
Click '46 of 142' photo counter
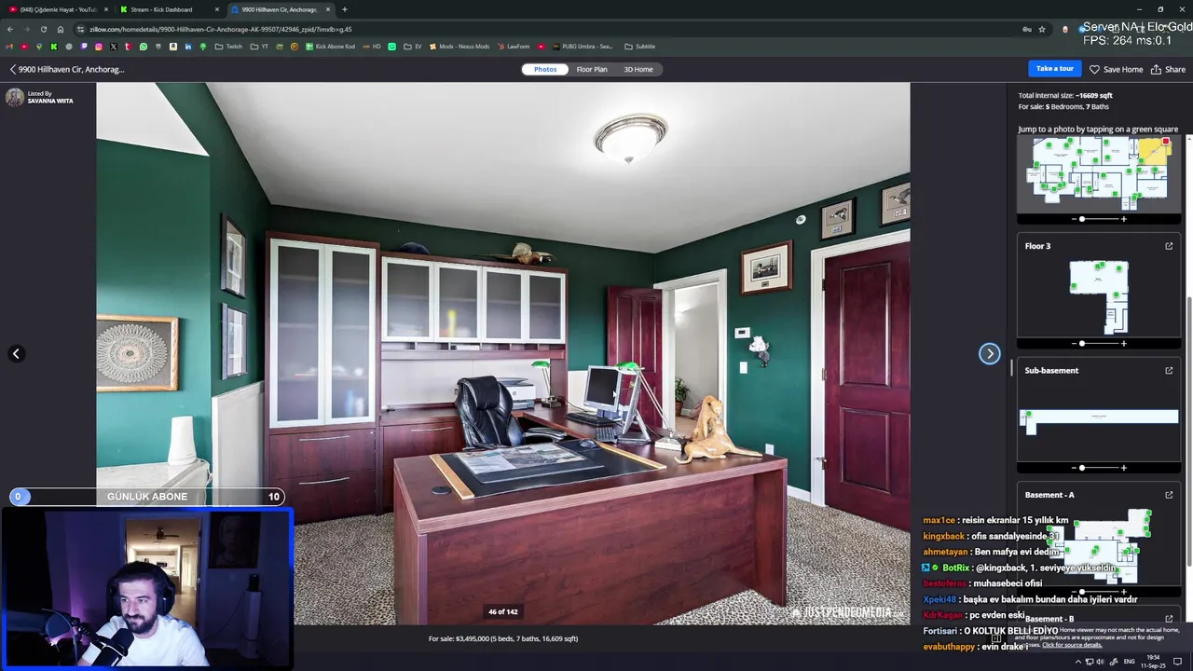tap(502, 612)
